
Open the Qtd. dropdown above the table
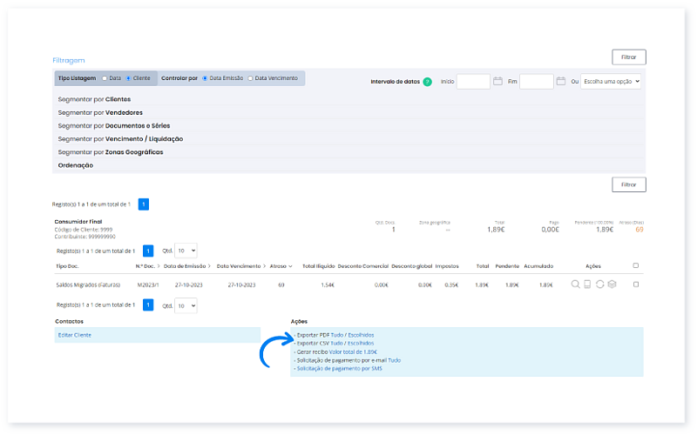coord(186,250)
